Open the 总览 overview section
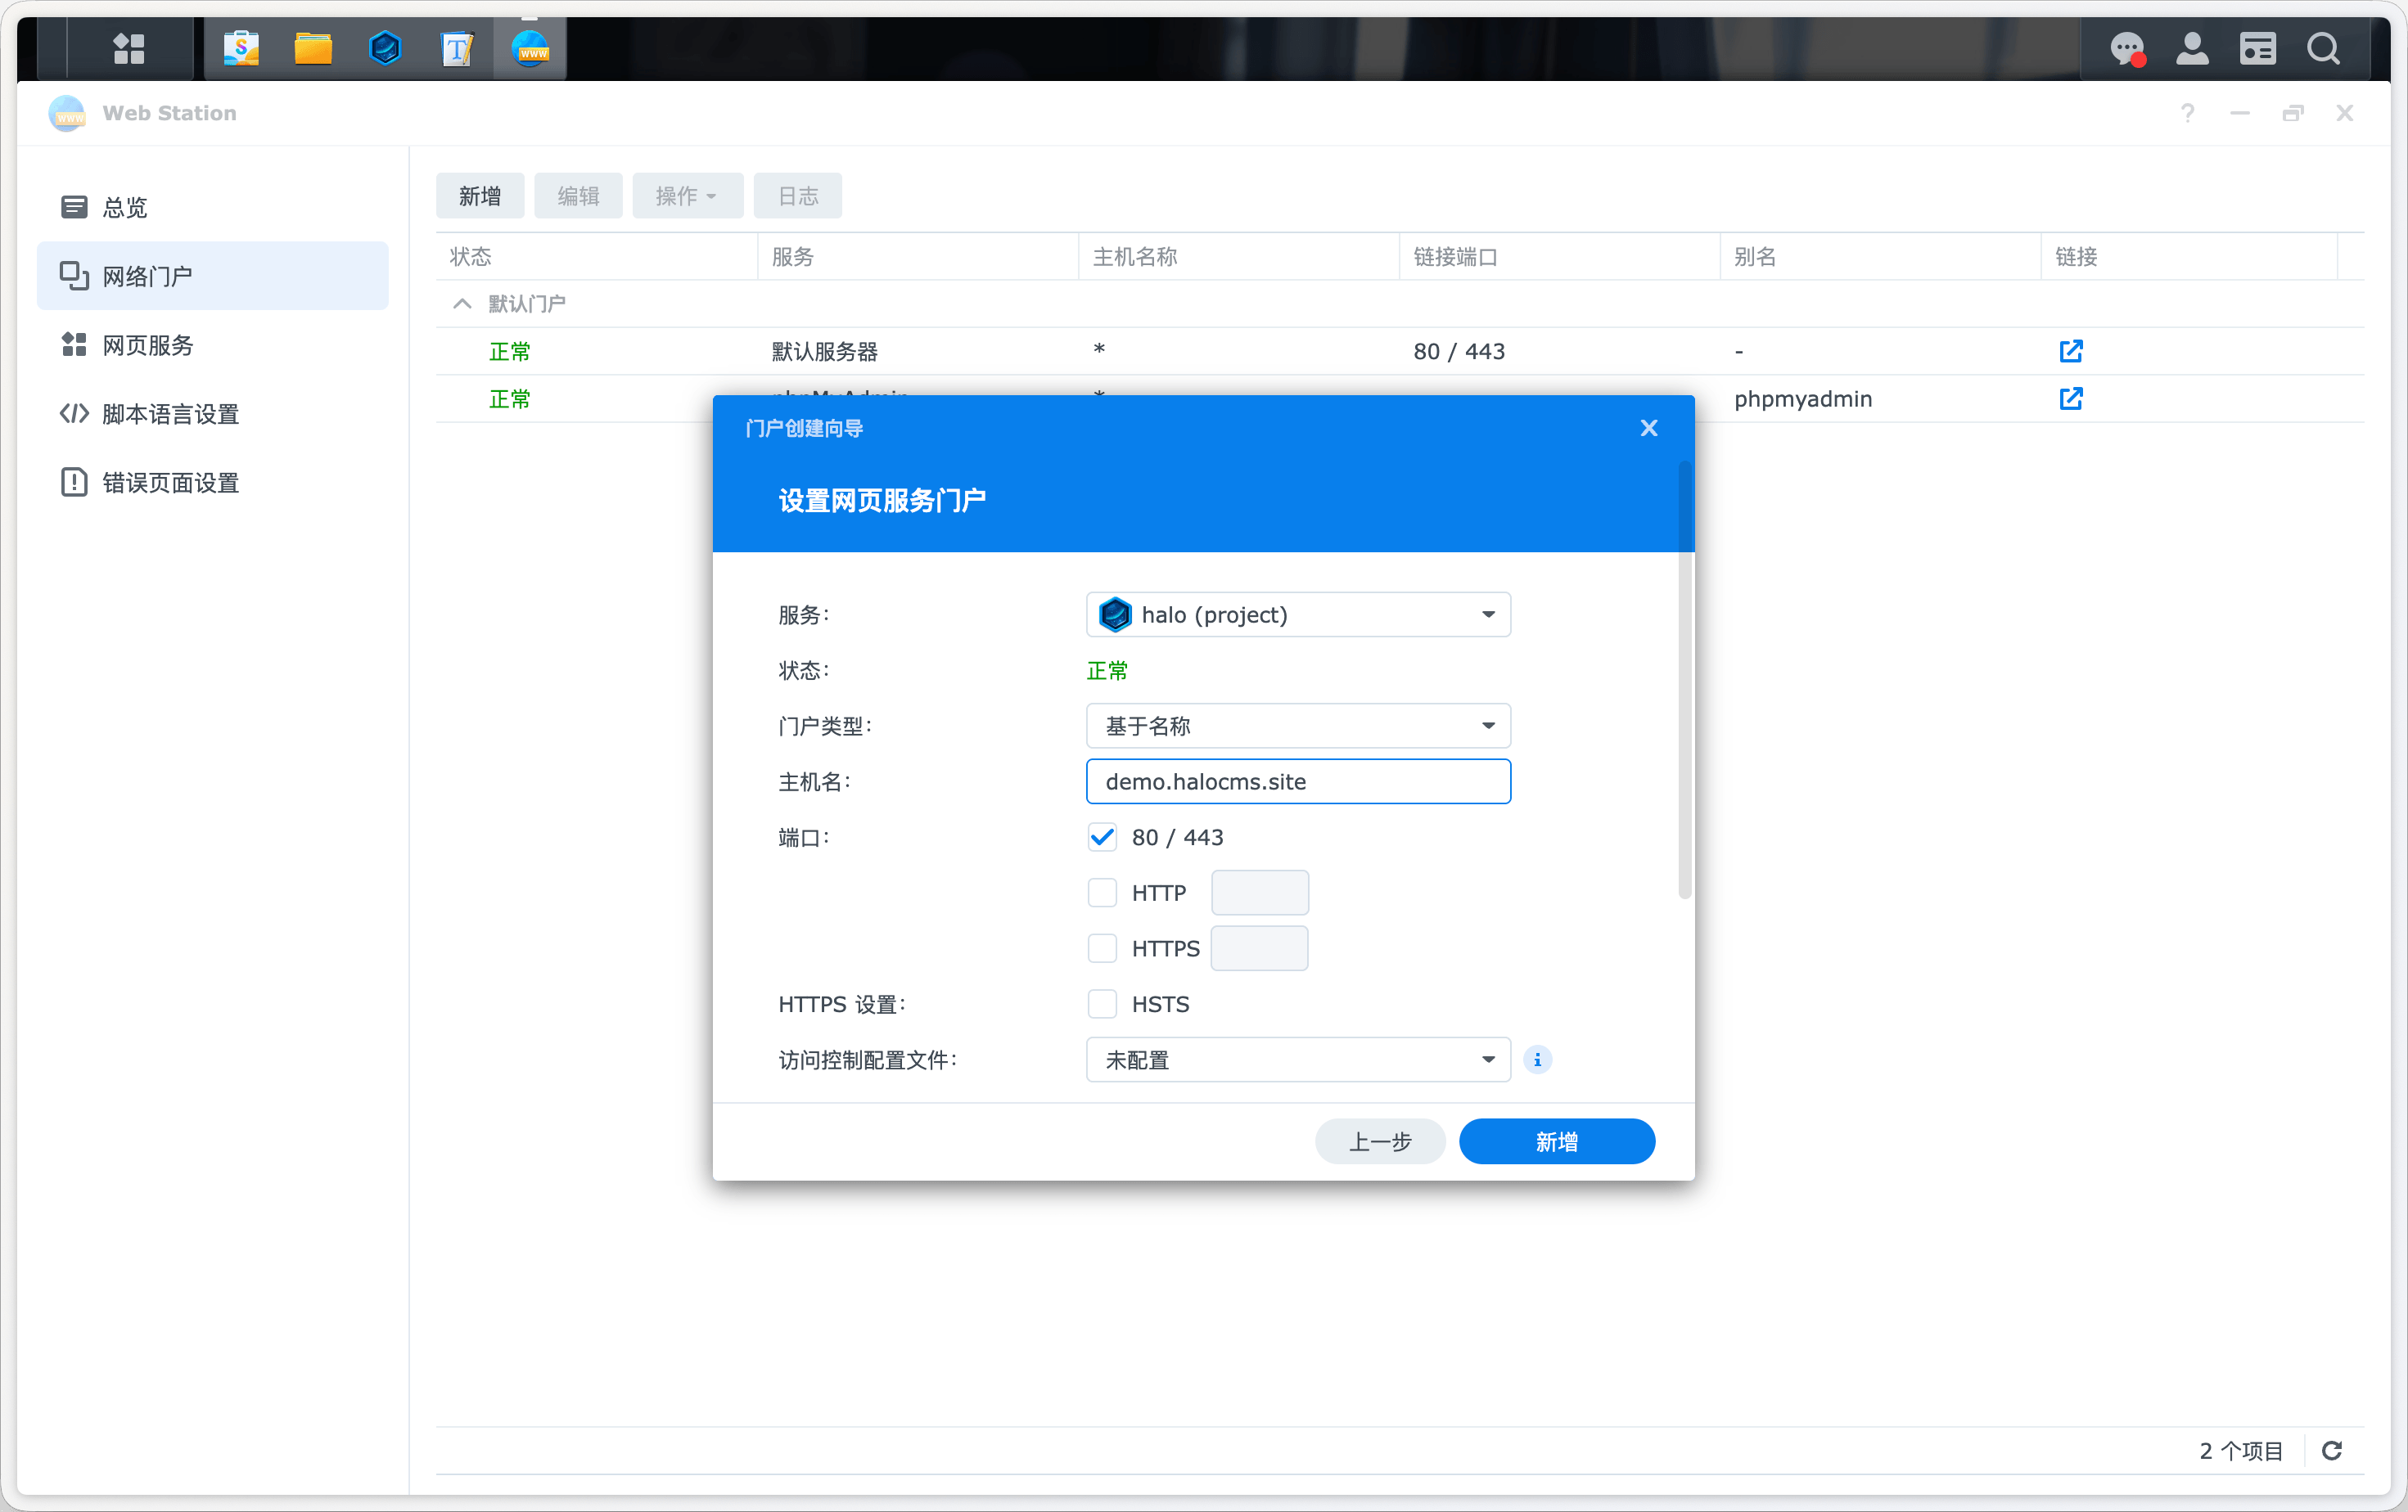 pos(212,207)
